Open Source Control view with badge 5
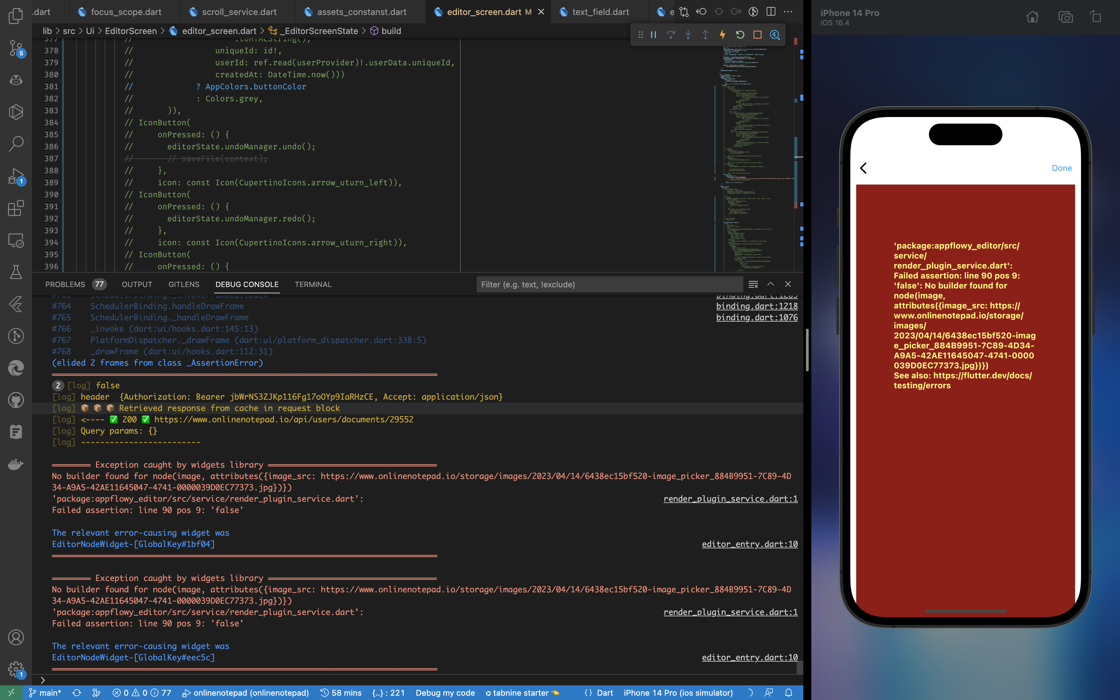The width and height of the screenshot is (1120, 700). click(16, 48)
